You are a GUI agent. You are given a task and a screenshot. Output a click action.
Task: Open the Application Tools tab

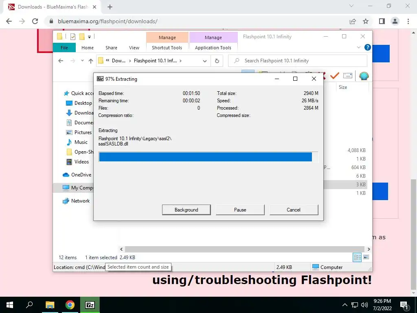[213, 48]
